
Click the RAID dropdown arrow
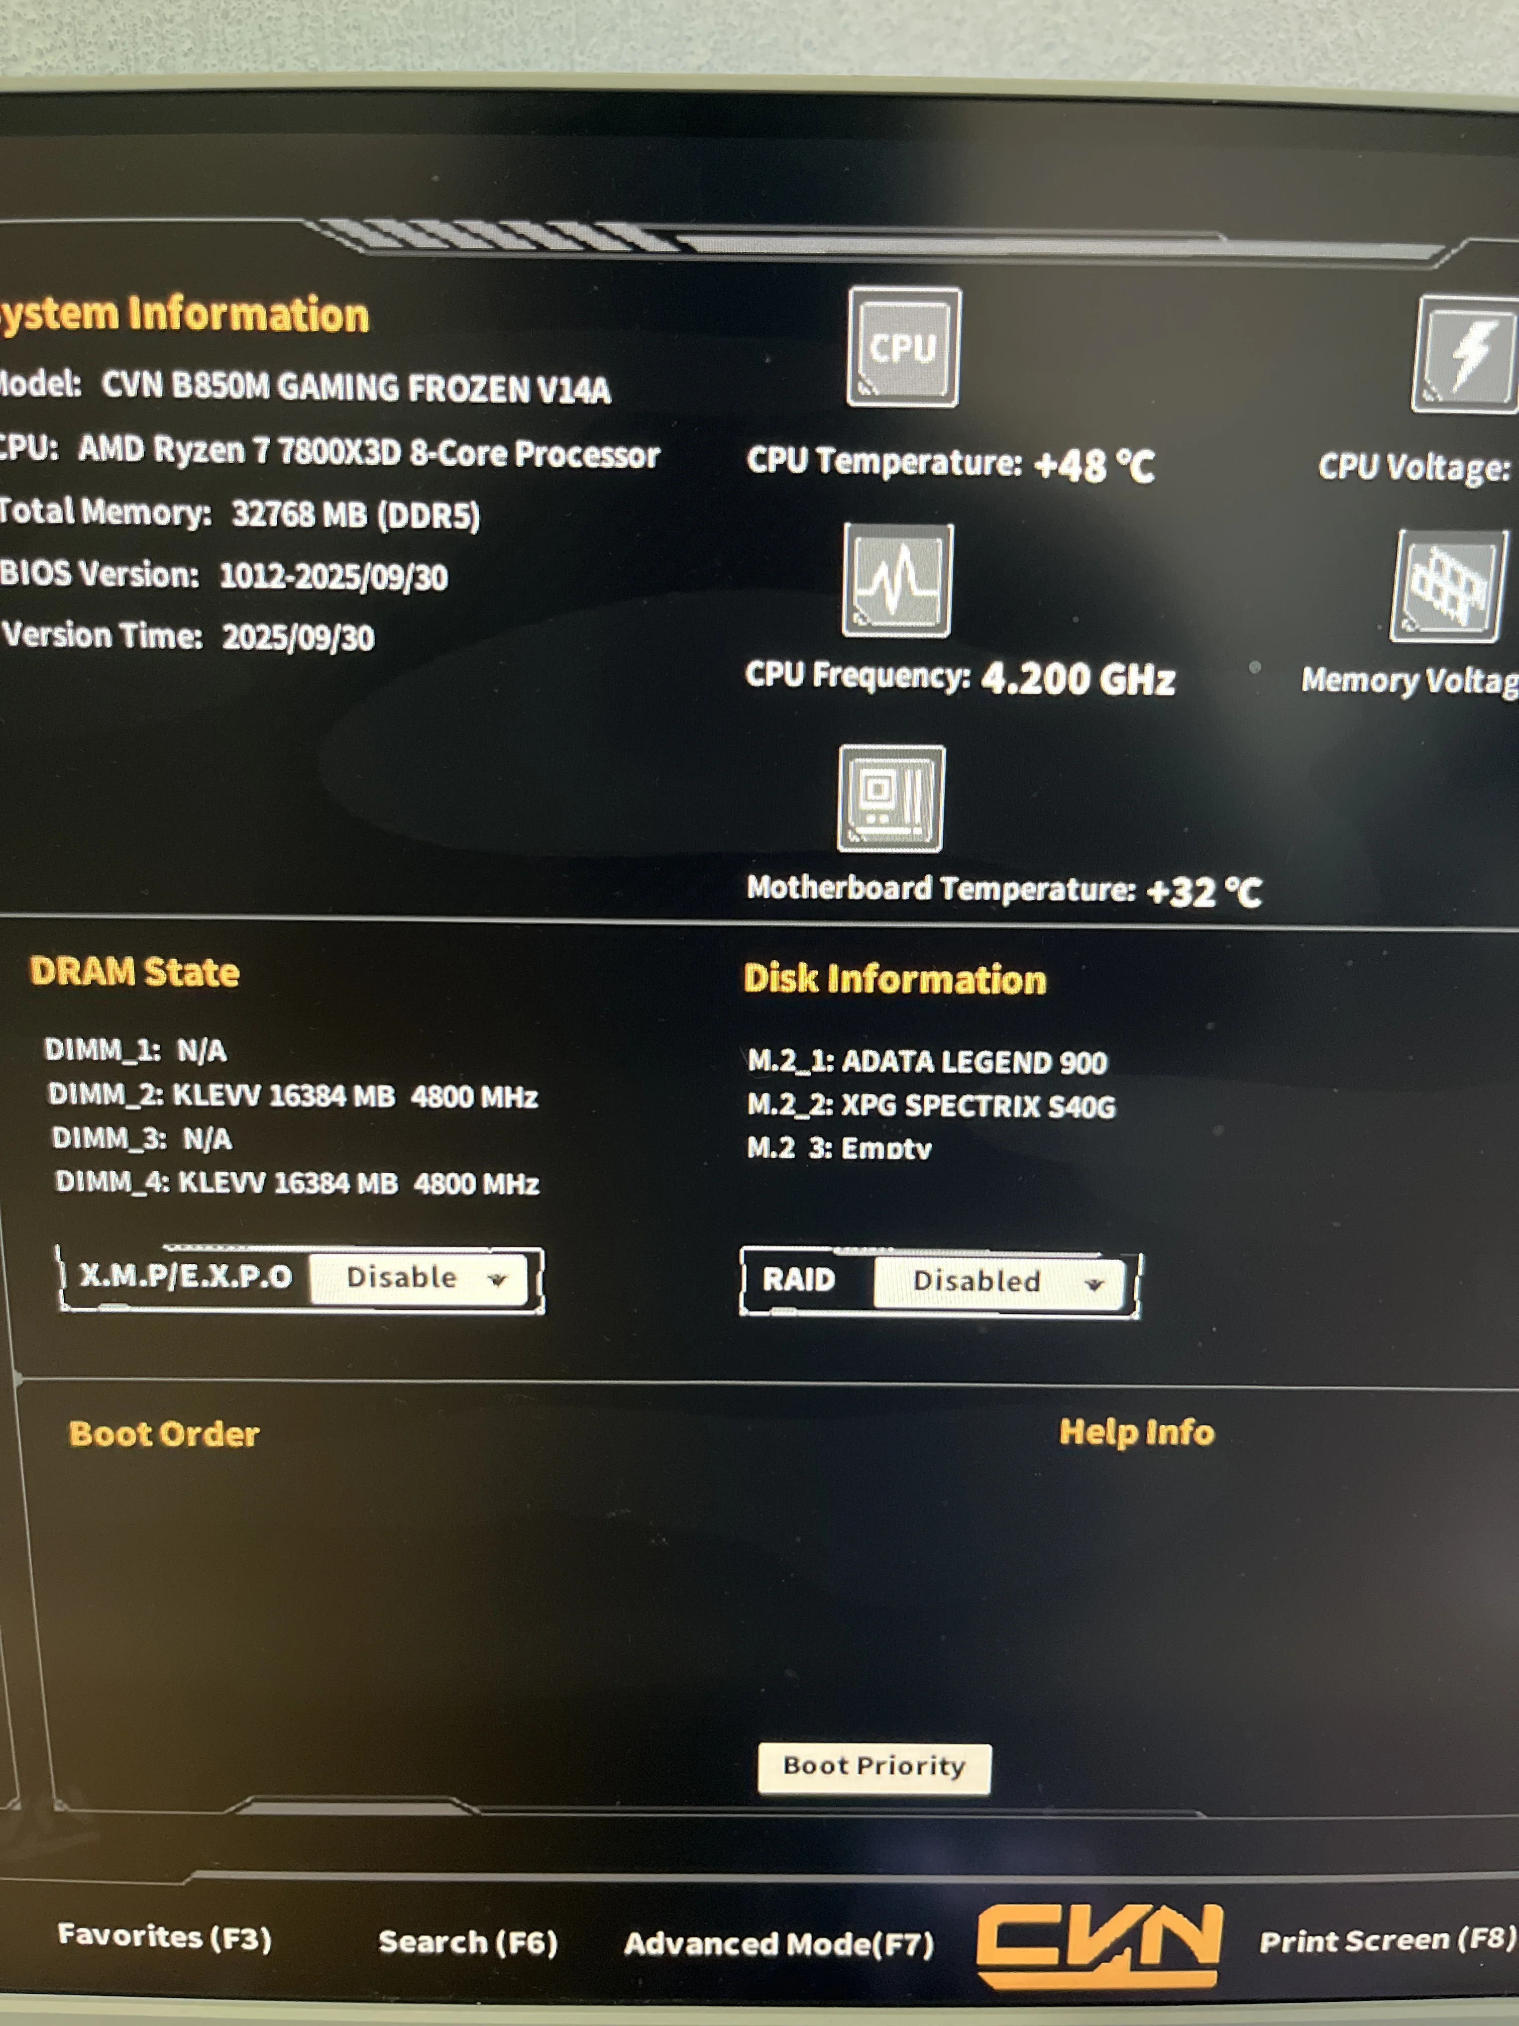(1093, 1284)
